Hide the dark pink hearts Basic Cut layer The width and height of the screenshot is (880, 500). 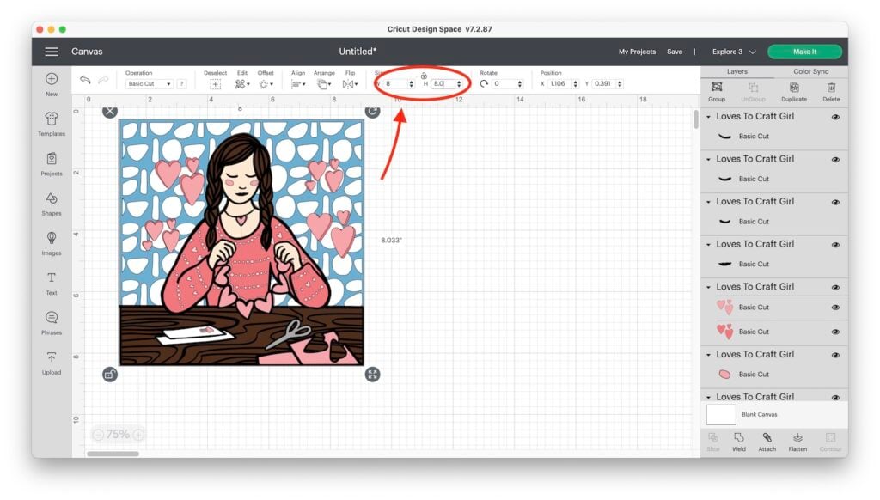835,332
